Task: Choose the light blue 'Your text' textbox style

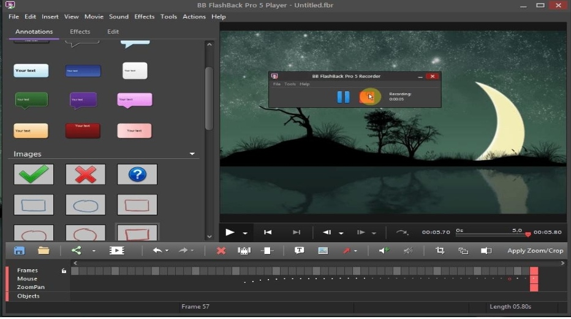Action: [x=31, y=71]
